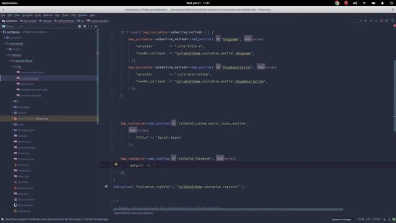The image size is (396, 223).
Task: Hide the Project tool window
Action: (96, 26)
